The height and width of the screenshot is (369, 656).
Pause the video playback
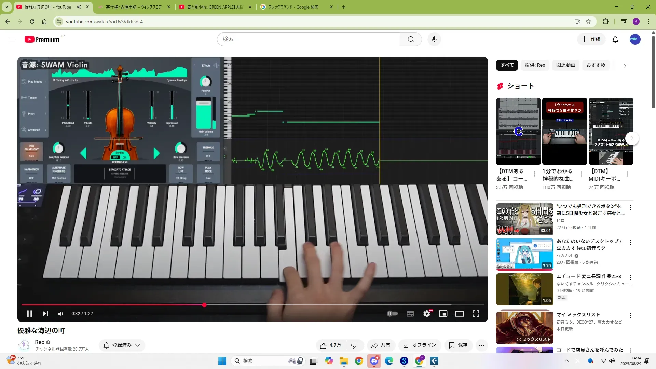tap(29, 314)
